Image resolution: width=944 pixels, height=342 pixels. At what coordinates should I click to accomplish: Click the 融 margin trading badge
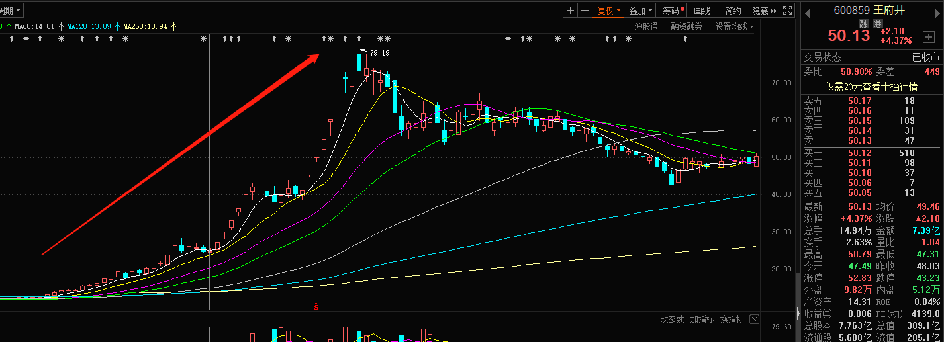point(863,24)
